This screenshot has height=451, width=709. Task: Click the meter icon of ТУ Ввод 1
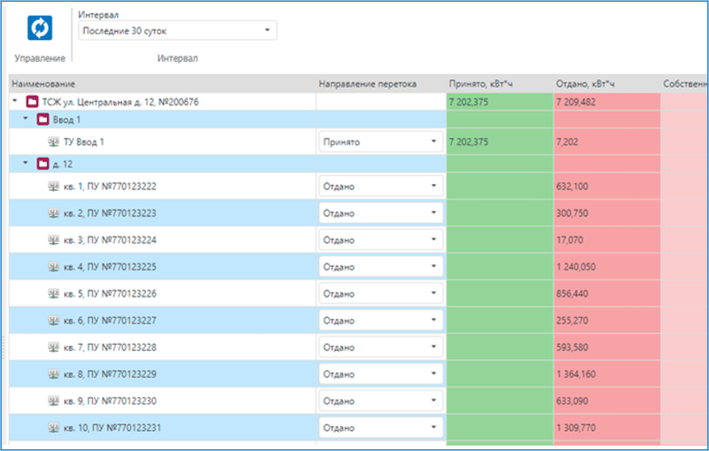point(53,142)
